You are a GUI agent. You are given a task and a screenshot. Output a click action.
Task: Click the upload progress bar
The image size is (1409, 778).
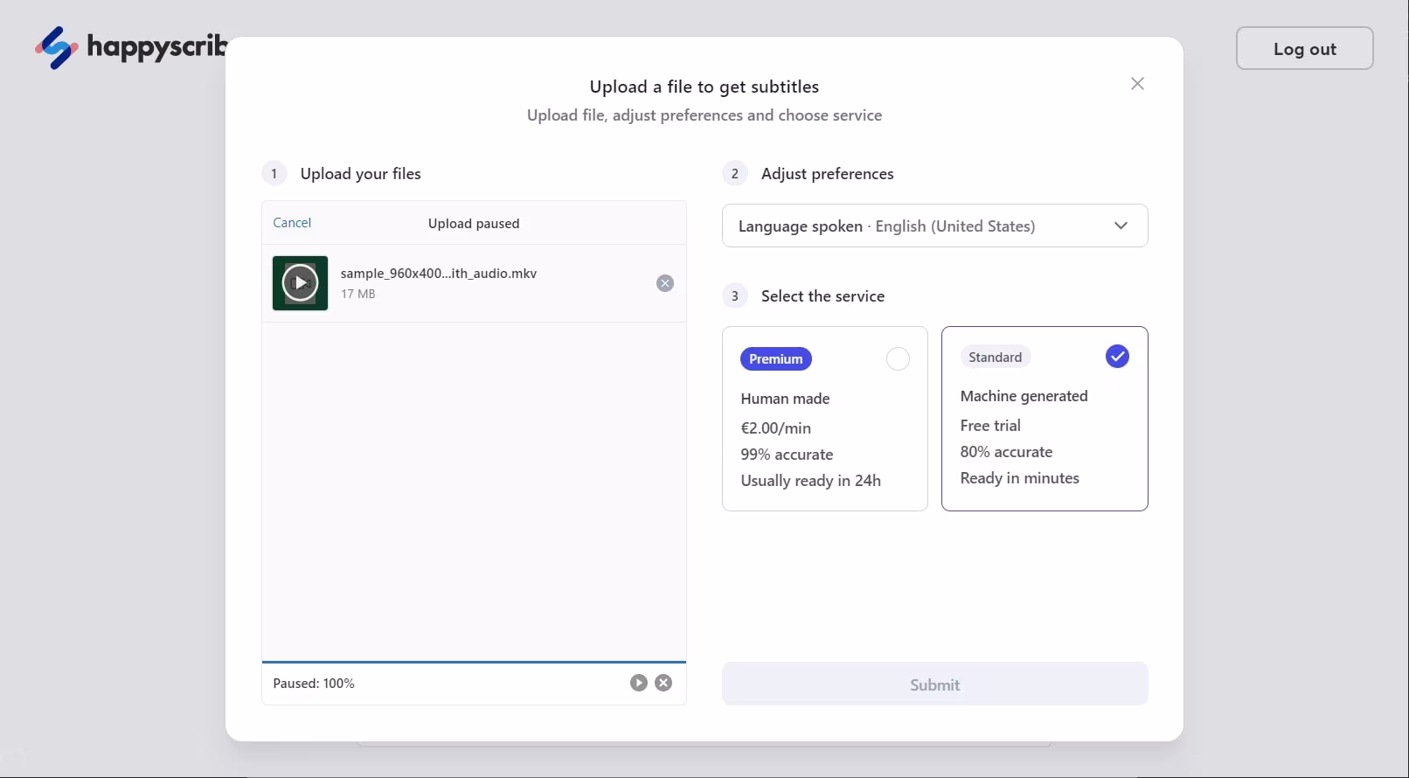tap(474, 663)
